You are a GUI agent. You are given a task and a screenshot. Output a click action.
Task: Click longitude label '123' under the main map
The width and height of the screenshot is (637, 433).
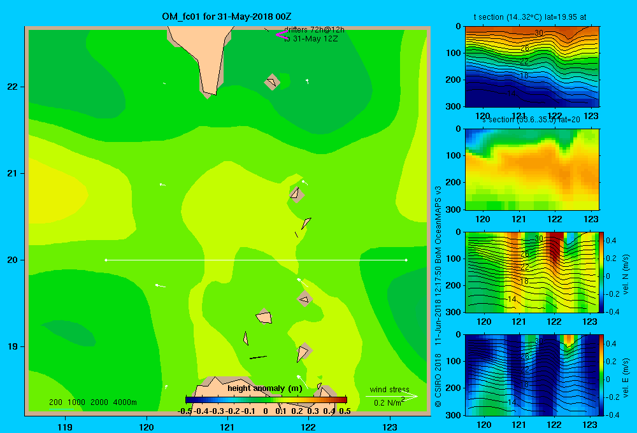(390, 427)
